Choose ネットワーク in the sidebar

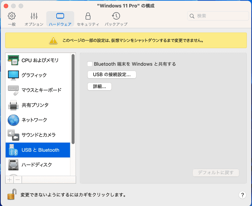click(x=38, y=120)
